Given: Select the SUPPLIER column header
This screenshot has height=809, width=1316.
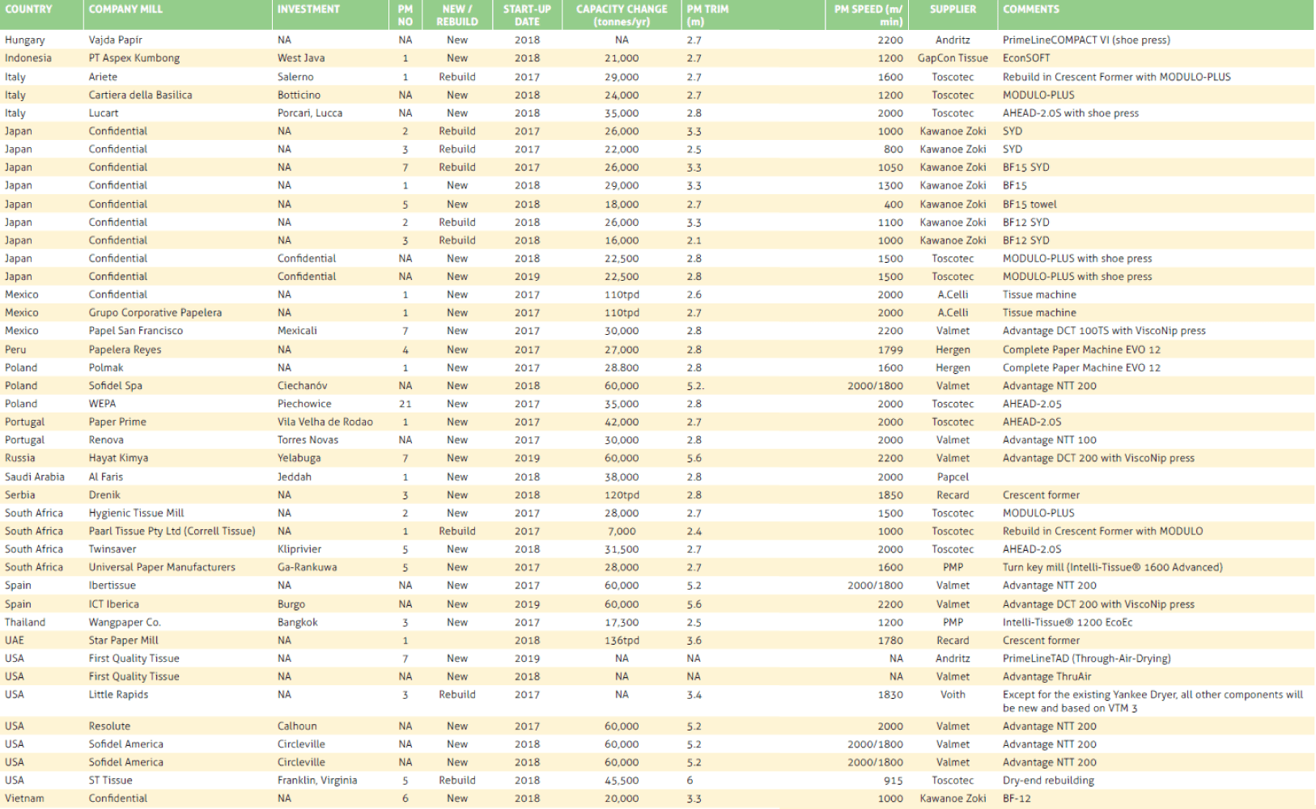Looking at the screenshot, I should [x=953, y=9].
